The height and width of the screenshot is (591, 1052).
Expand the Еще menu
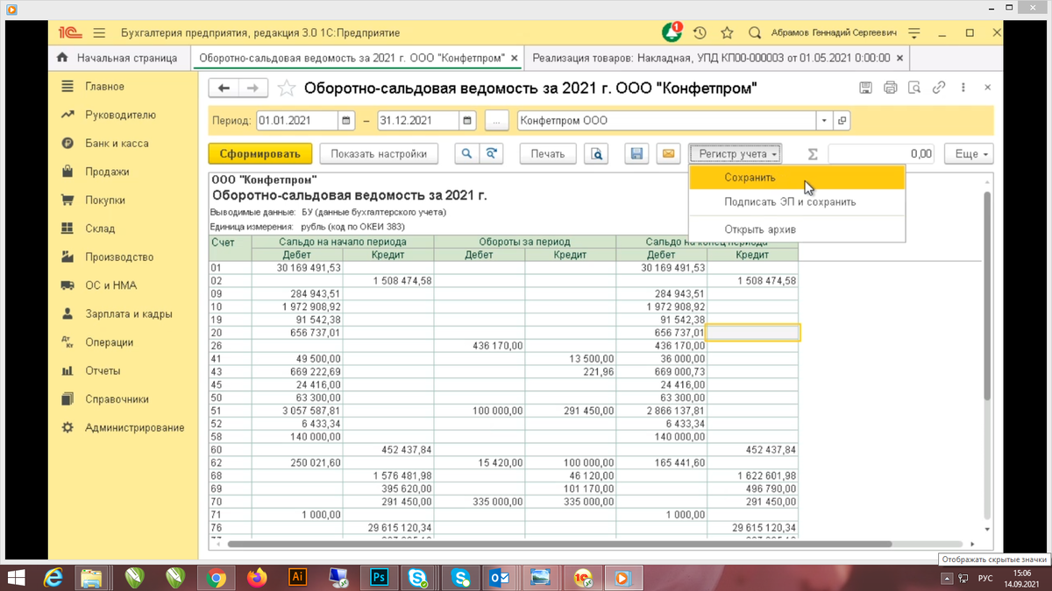coord(969,154)
